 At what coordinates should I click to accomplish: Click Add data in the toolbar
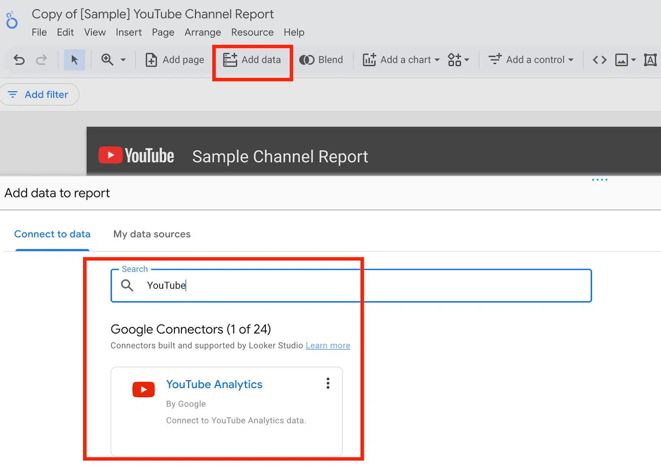point(252,60)
